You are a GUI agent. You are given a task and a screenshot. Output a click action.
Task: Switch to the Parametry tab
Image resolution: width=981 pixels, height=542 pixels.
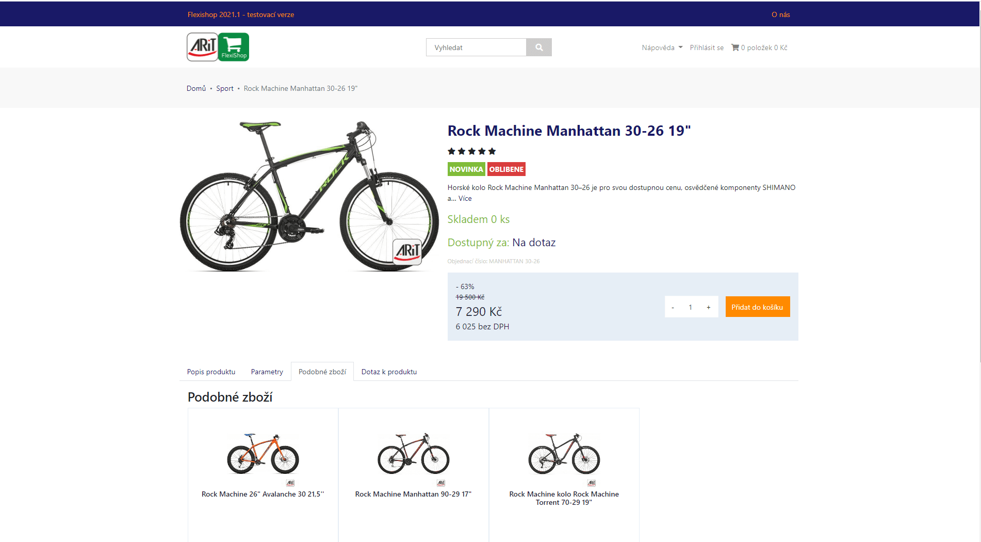coord(267,372)
